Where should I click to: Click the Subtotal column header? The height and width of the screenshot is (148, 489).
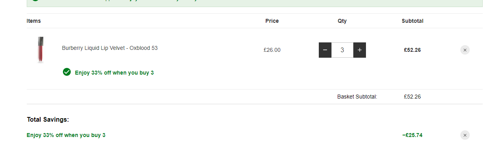[x=412, y=21]
